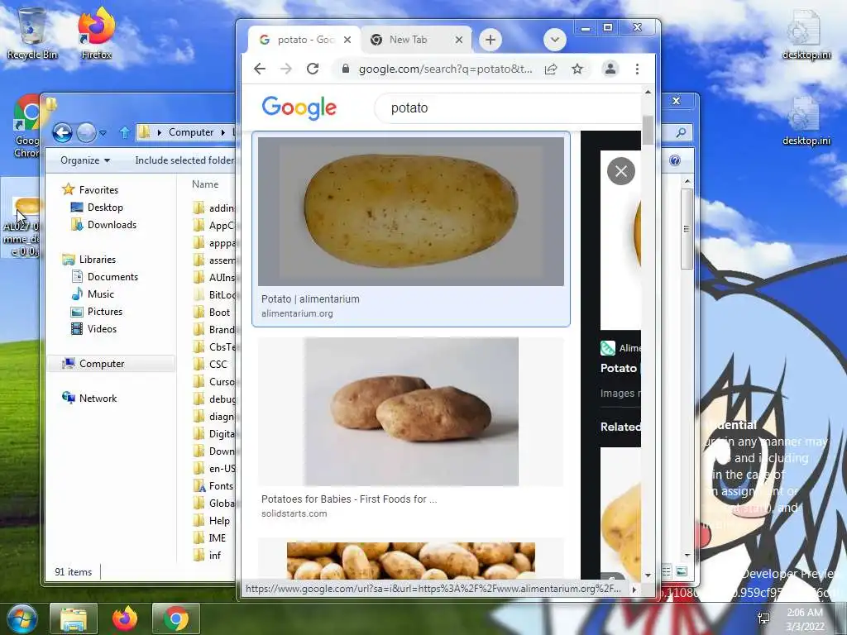Close the potato Google tab
847x635 pixels.
pos(347,40)
